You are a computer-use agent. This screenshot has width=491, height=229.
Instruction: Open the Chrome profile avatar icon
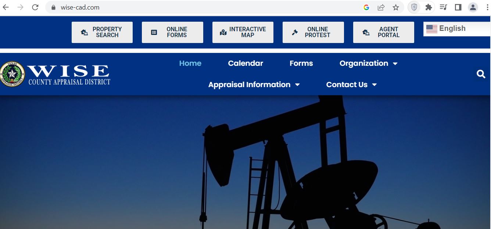473,7
